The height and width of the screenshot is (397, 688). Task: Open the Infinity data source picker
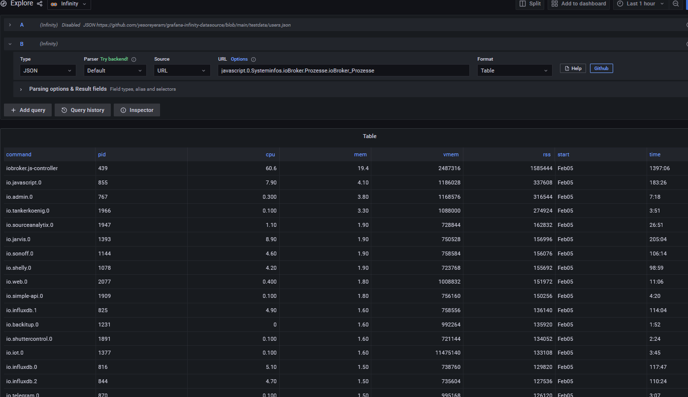[69, 4]
